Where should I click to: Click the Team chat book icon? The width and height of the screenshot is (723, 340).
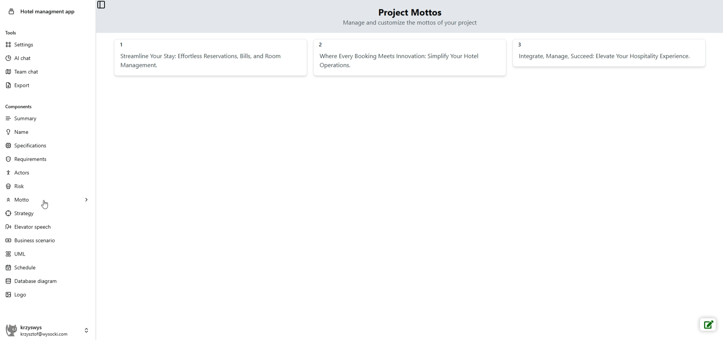(8, 72)
